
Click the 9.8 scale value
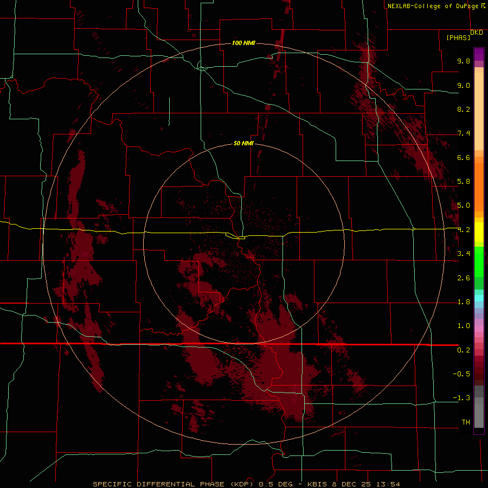coord(464,61)
